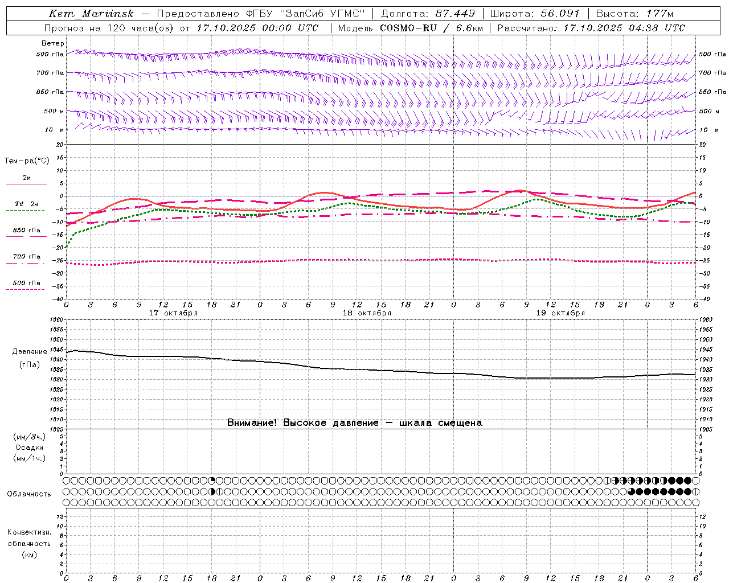Click the (мм/3ч.) precipitation unit label
The width and height of the screenshot is (729, 583).
[x=30, y=437]
